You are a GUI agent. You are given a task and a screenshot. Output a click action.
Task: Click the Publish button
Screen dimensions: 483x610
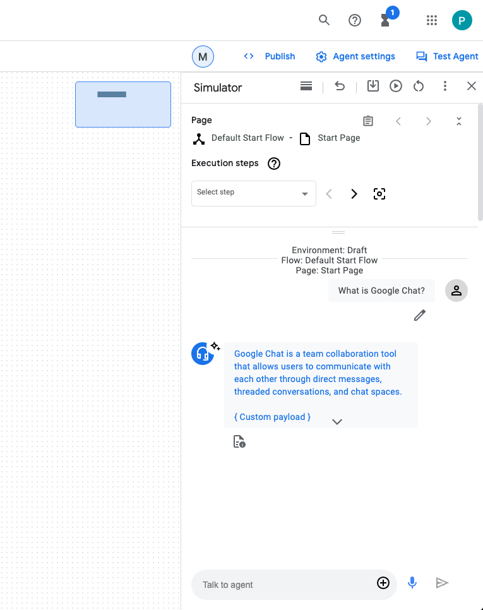270,56
